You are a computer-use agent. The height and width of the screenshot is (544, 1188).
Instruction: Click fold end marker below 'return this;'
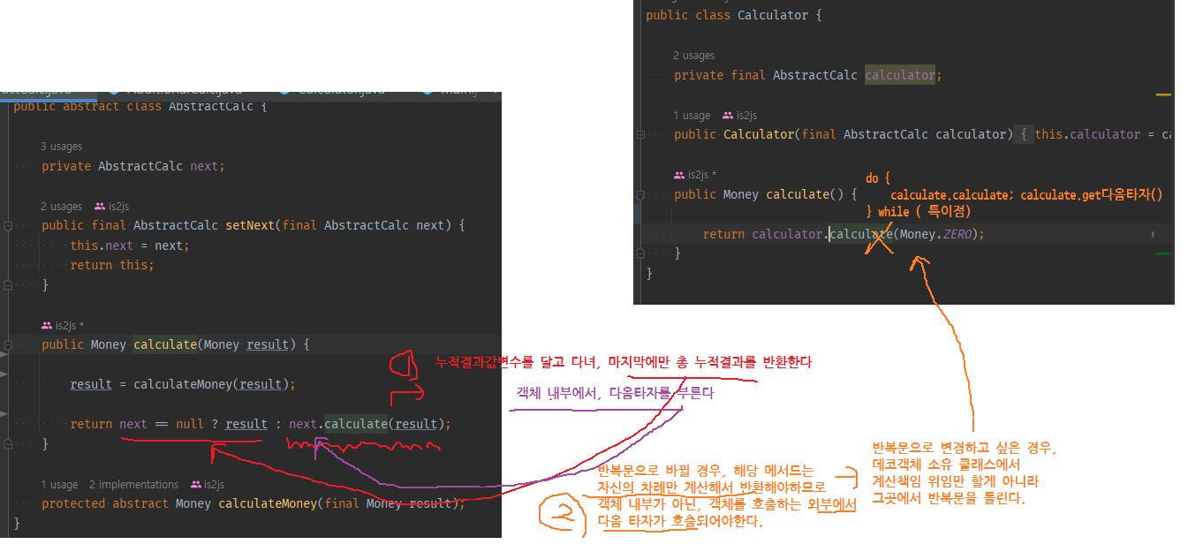[7, 284]
